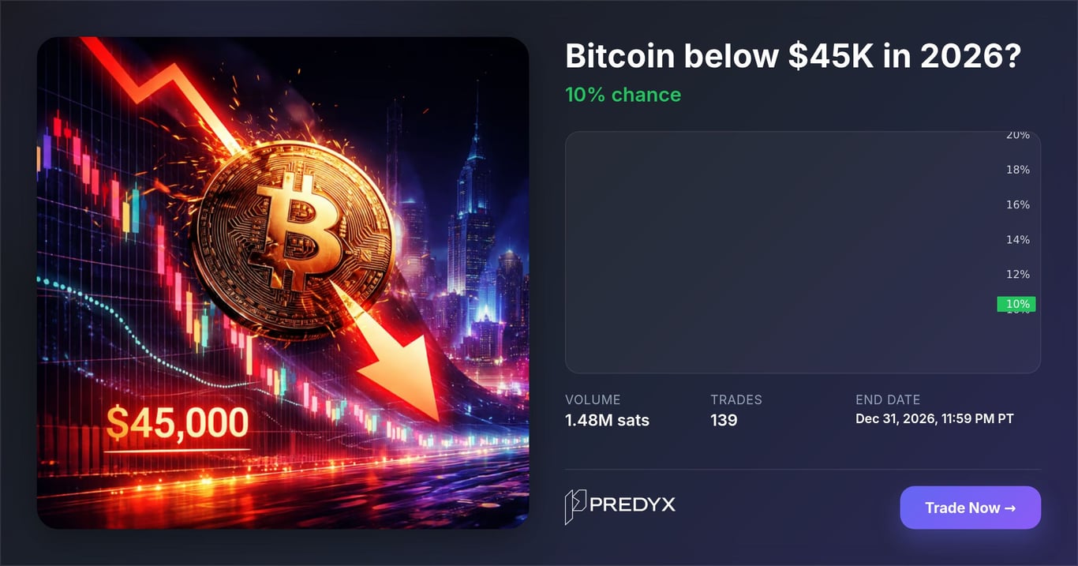Viewport: 1078px width, 566px height.
Task: Click the Trades count 139
Action: coord(724,420)
